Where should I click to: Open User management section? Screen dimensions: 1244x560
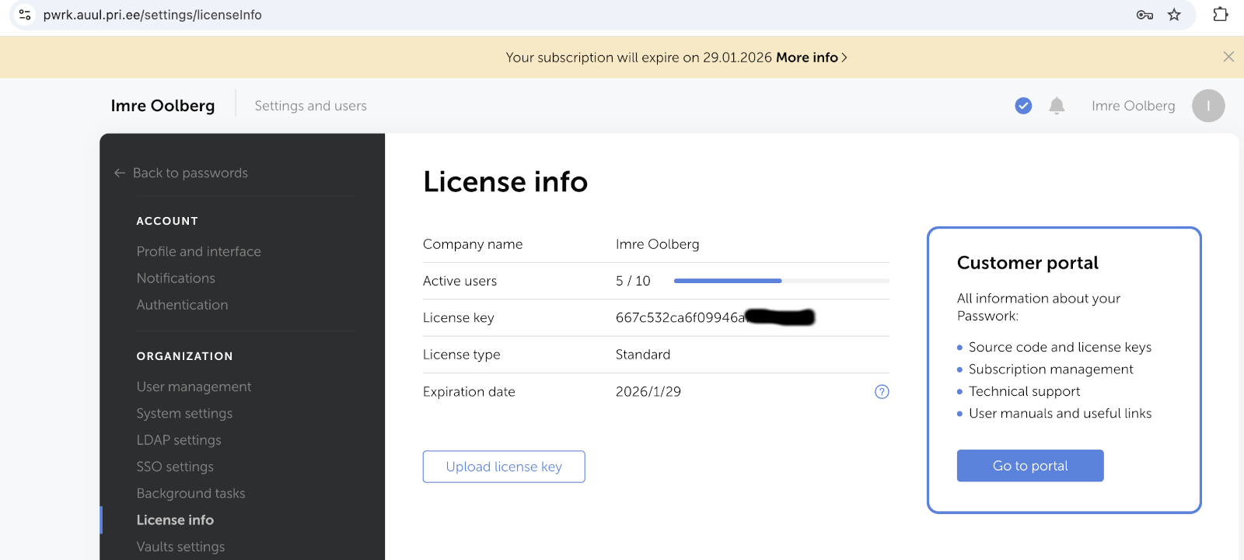(x=194, y=387)
